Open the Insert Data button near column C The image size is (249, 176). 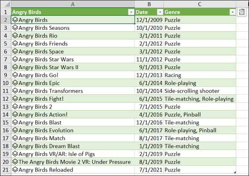point(242,12)
